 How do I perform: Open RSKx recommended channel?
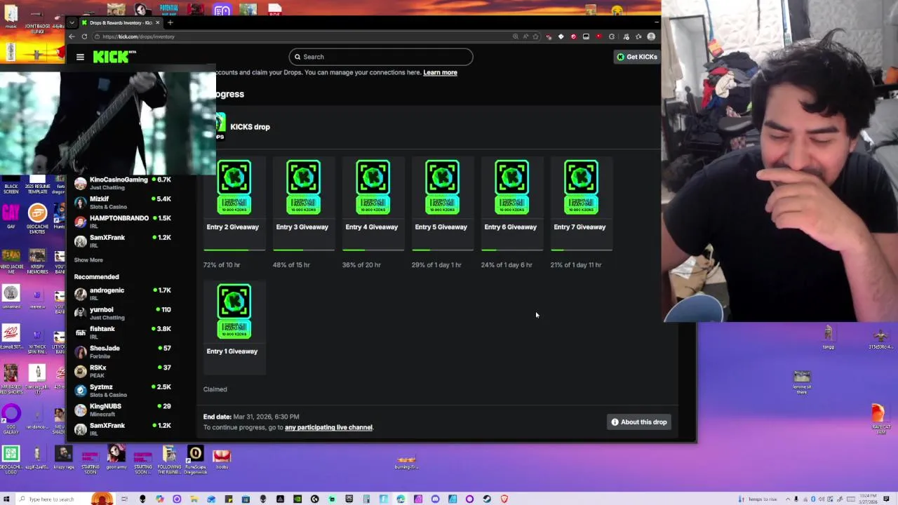coord(123,371)
